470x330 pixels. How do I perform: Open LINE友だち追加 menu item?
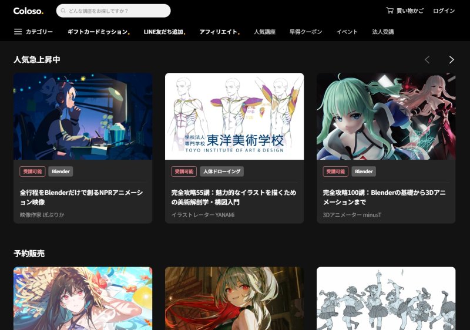click(163, 32)
